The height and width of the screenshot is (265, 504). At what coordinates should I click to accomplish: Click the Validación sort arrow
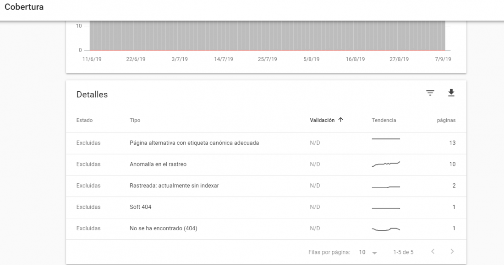[341, 120]
